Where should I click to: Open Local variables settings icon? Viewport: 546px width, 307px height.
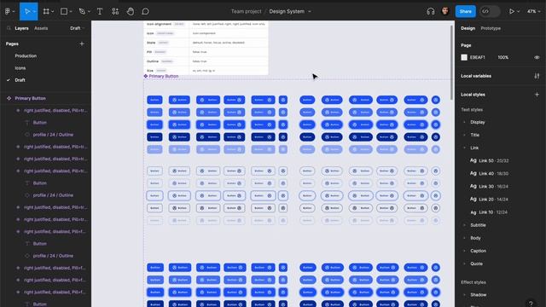(537, 76)
